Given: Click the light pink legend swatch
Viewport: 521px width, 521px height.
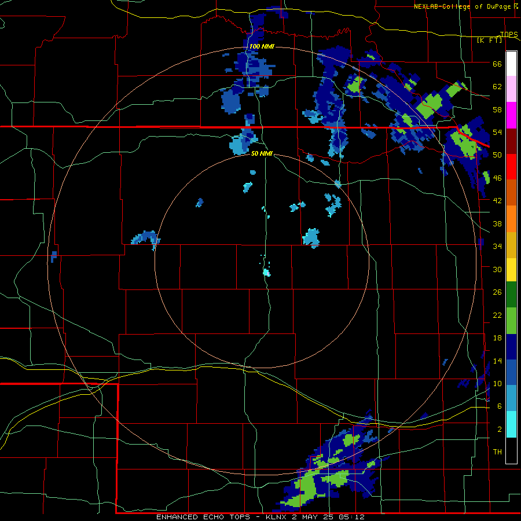Looking at the screenshot, I should pyautogui.click(x=511, y=89).
